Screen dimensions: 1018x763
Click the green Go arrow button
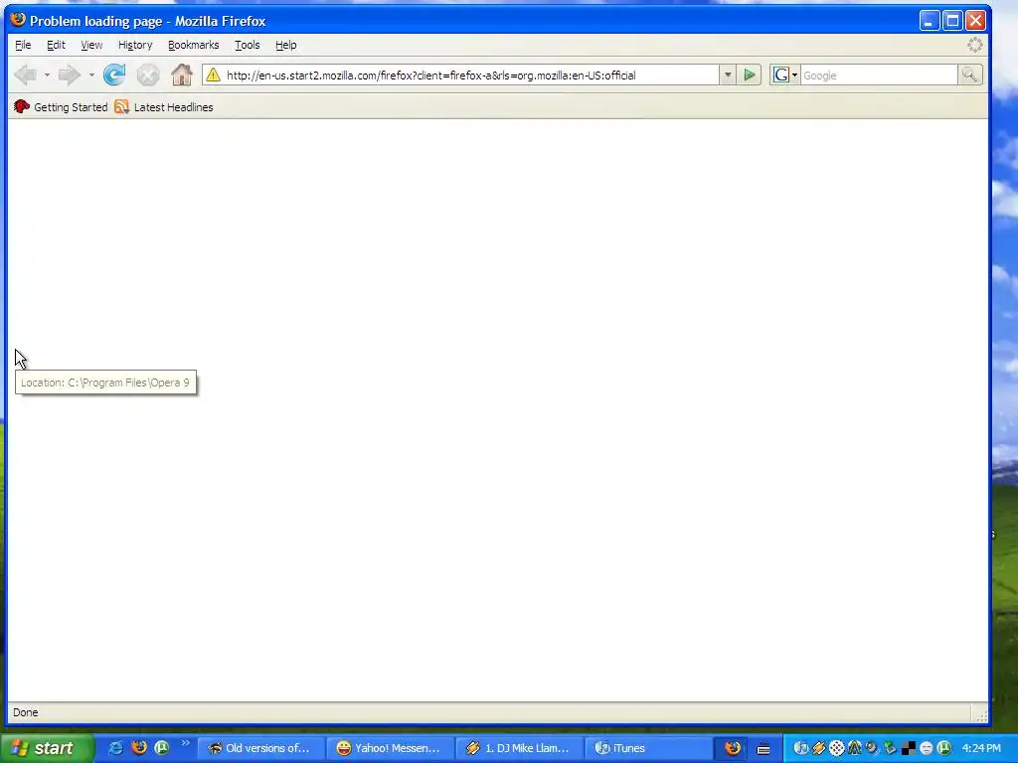pos(750,76)
